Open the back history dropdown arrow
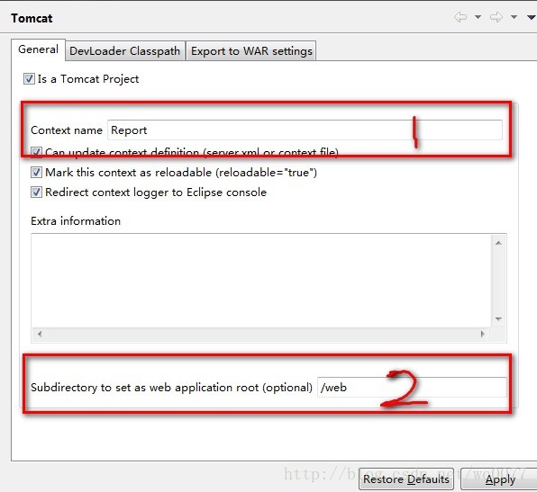This screenshot has height=492, width=537. [478, 17]
